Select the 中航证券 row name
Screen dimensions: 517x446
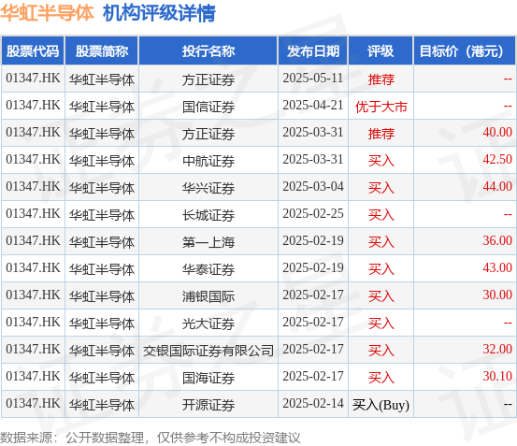(208, 161)
